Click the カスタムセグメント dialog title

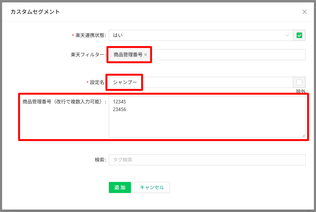[x=35, y=12]
